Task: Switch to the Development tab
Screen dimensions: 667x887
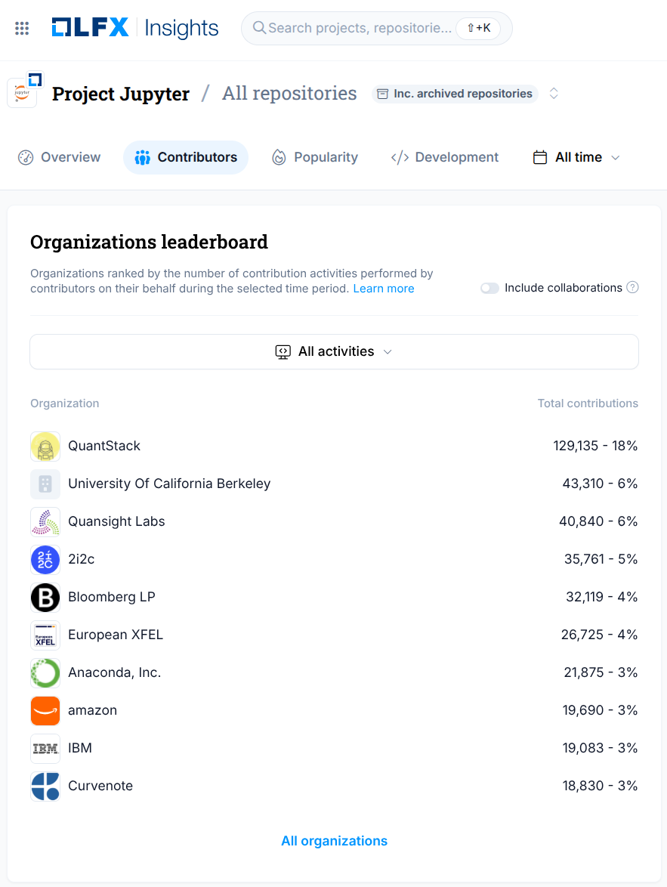Action: click(445, 157)
